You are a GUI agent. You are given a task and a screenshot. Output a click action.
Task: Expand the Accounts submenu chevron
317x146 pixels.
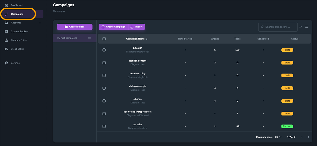[x=40, y=23]
